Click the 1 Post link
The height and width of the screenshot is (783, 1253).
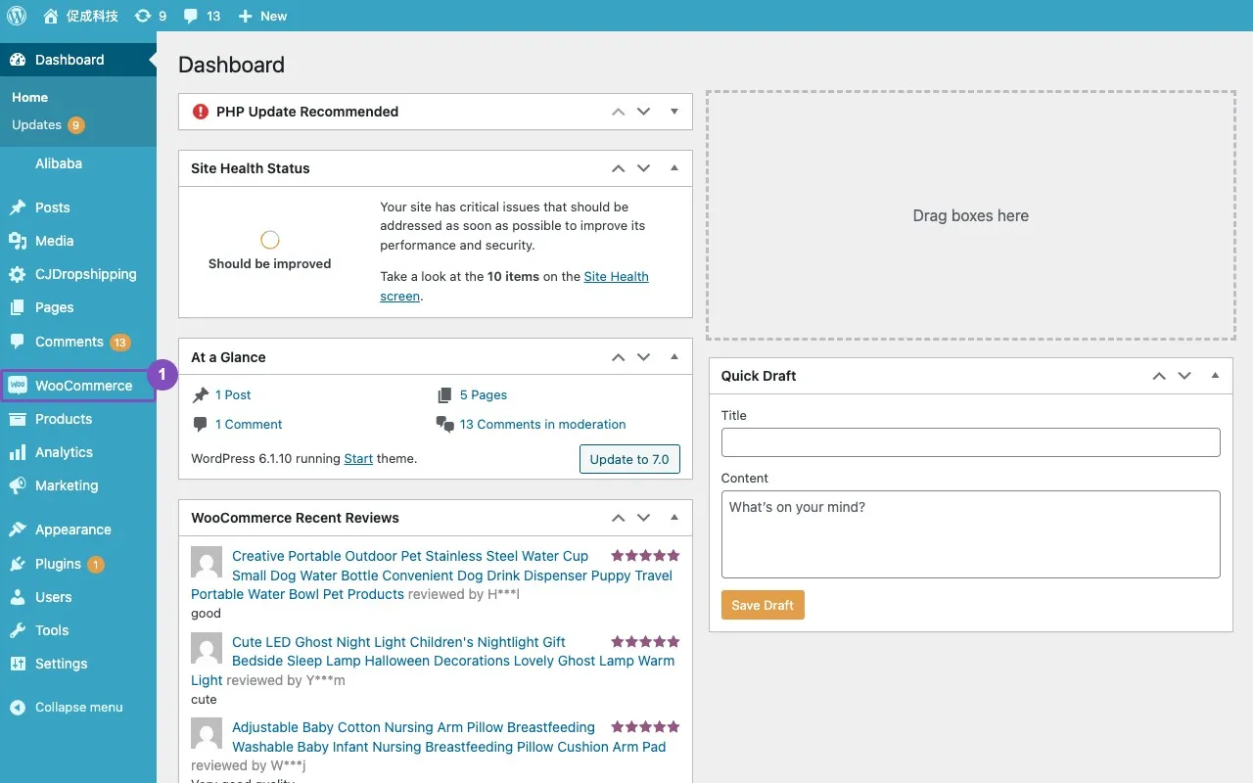coord(233,395)
